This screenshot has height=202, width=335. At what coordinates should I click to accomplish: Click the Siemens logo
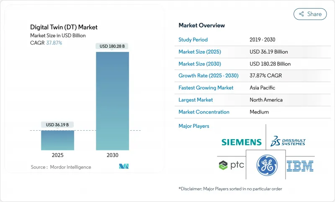(x=242, y=142)
